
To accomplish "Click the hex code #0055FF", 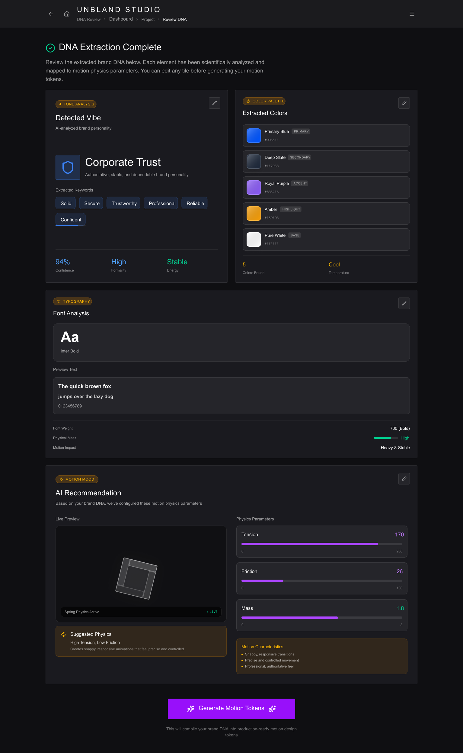I will 271,140.
